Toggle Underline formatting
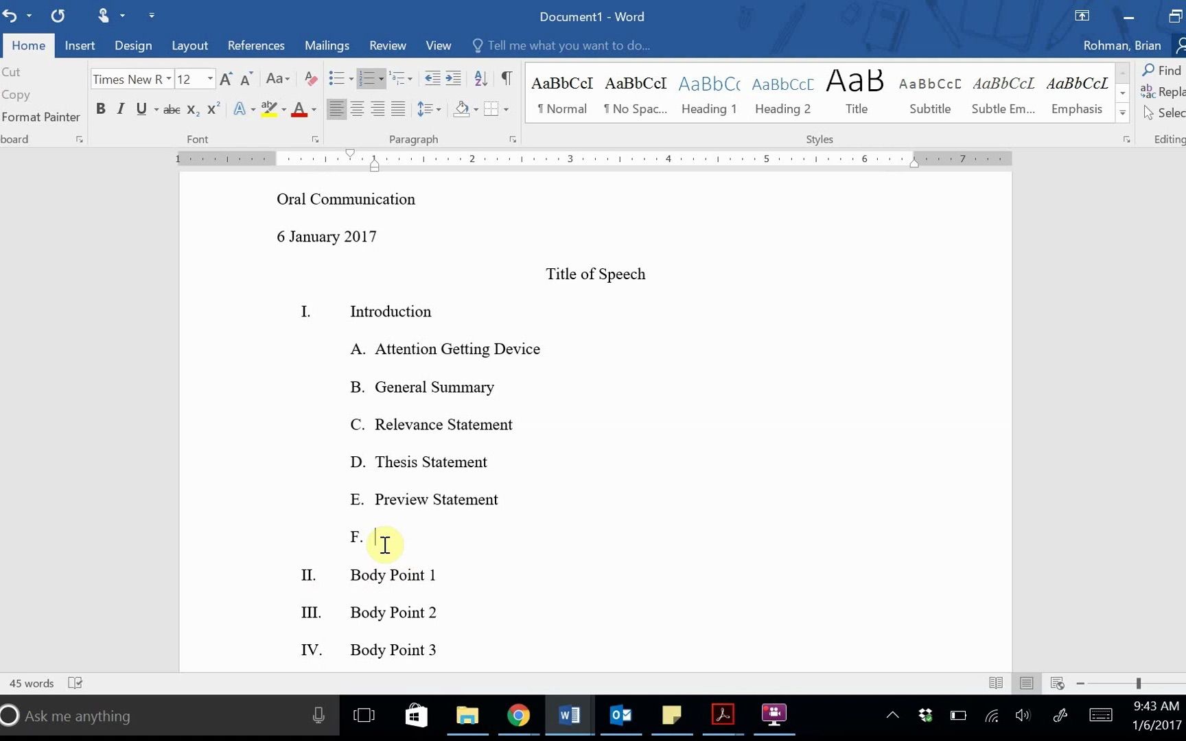The image size is (1186, 741). pyautogui.click(x=141, y=109)
